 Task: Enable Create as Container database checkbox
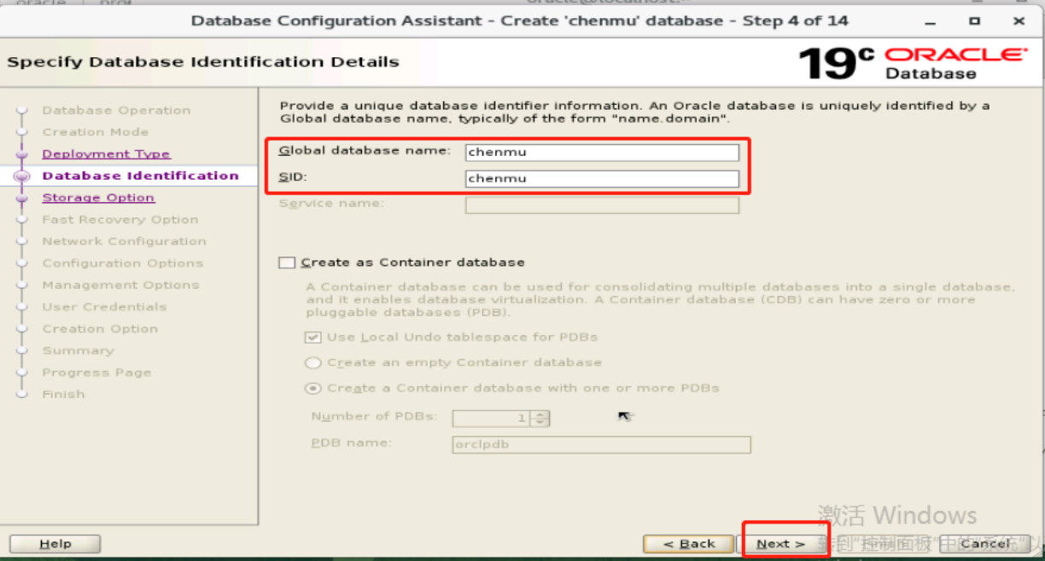288,263
